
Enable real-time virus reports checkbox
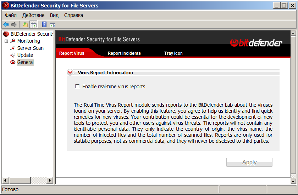(x=77, y=86)
